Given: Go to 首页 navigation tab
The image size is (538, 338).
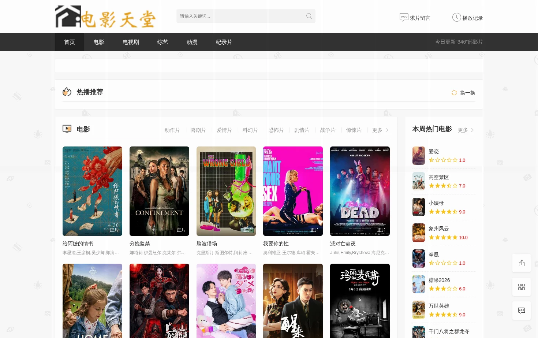Looking at the screenshot, I should pos(70,42).
